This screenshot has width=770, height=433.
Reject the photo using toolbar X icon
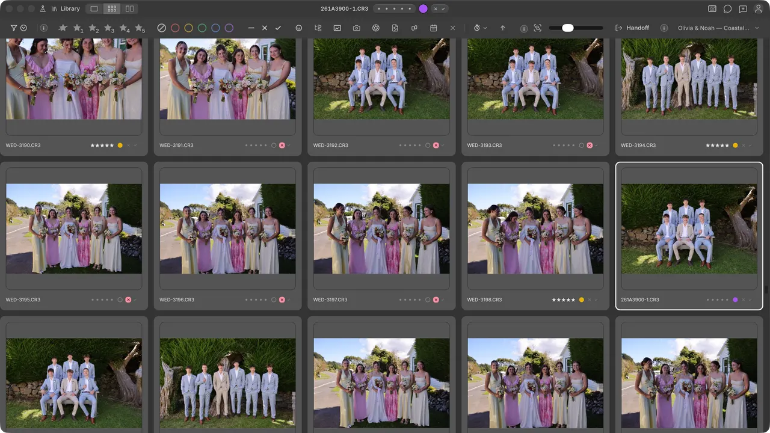point(264,28)
